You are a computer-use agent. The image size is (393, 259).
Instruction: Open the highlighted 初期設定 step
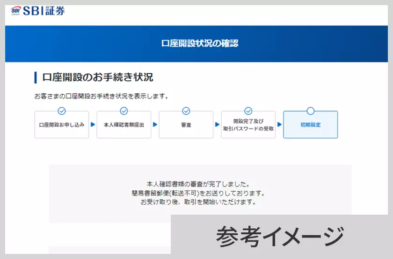[310, 125]
